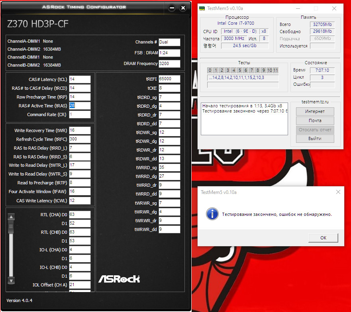Click the RTL list scrollbar thumb
351x312 pixels.
click(x=11, y=227)
